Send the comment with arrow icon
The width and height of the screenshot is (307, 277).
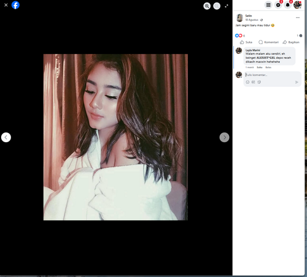pos(297,82)
